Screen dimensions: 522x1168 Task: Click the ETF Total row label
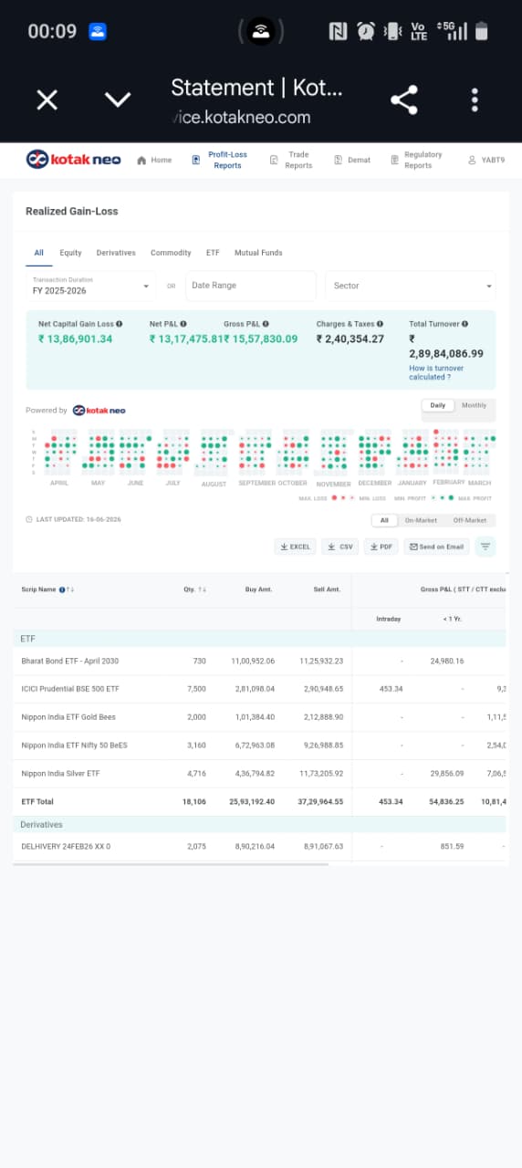pos(37,802)
